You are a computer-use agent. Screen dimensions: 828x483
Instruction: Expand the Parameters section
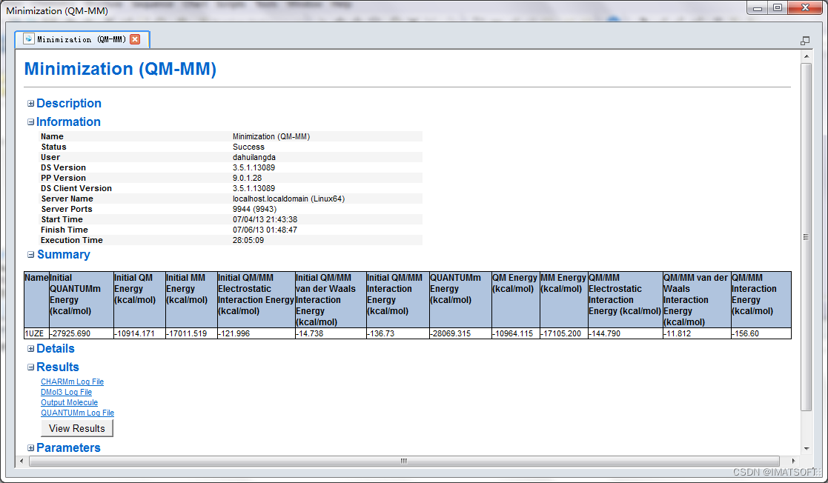[30, 448]
